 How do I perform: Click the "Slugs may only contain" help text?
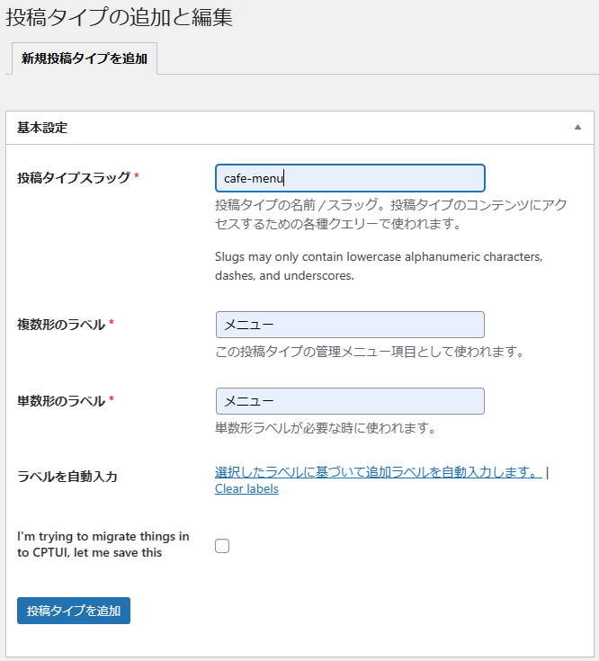tap(379, 266)
